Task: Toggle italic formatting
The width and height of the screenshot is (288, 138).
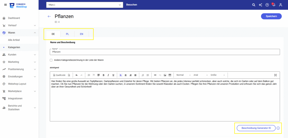Action: (x=108, y=75)
